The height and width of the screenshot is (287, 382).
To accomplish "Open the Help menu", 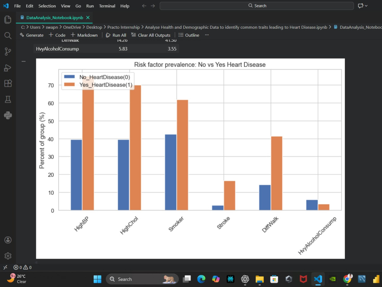I will click(x=125, y=6).
